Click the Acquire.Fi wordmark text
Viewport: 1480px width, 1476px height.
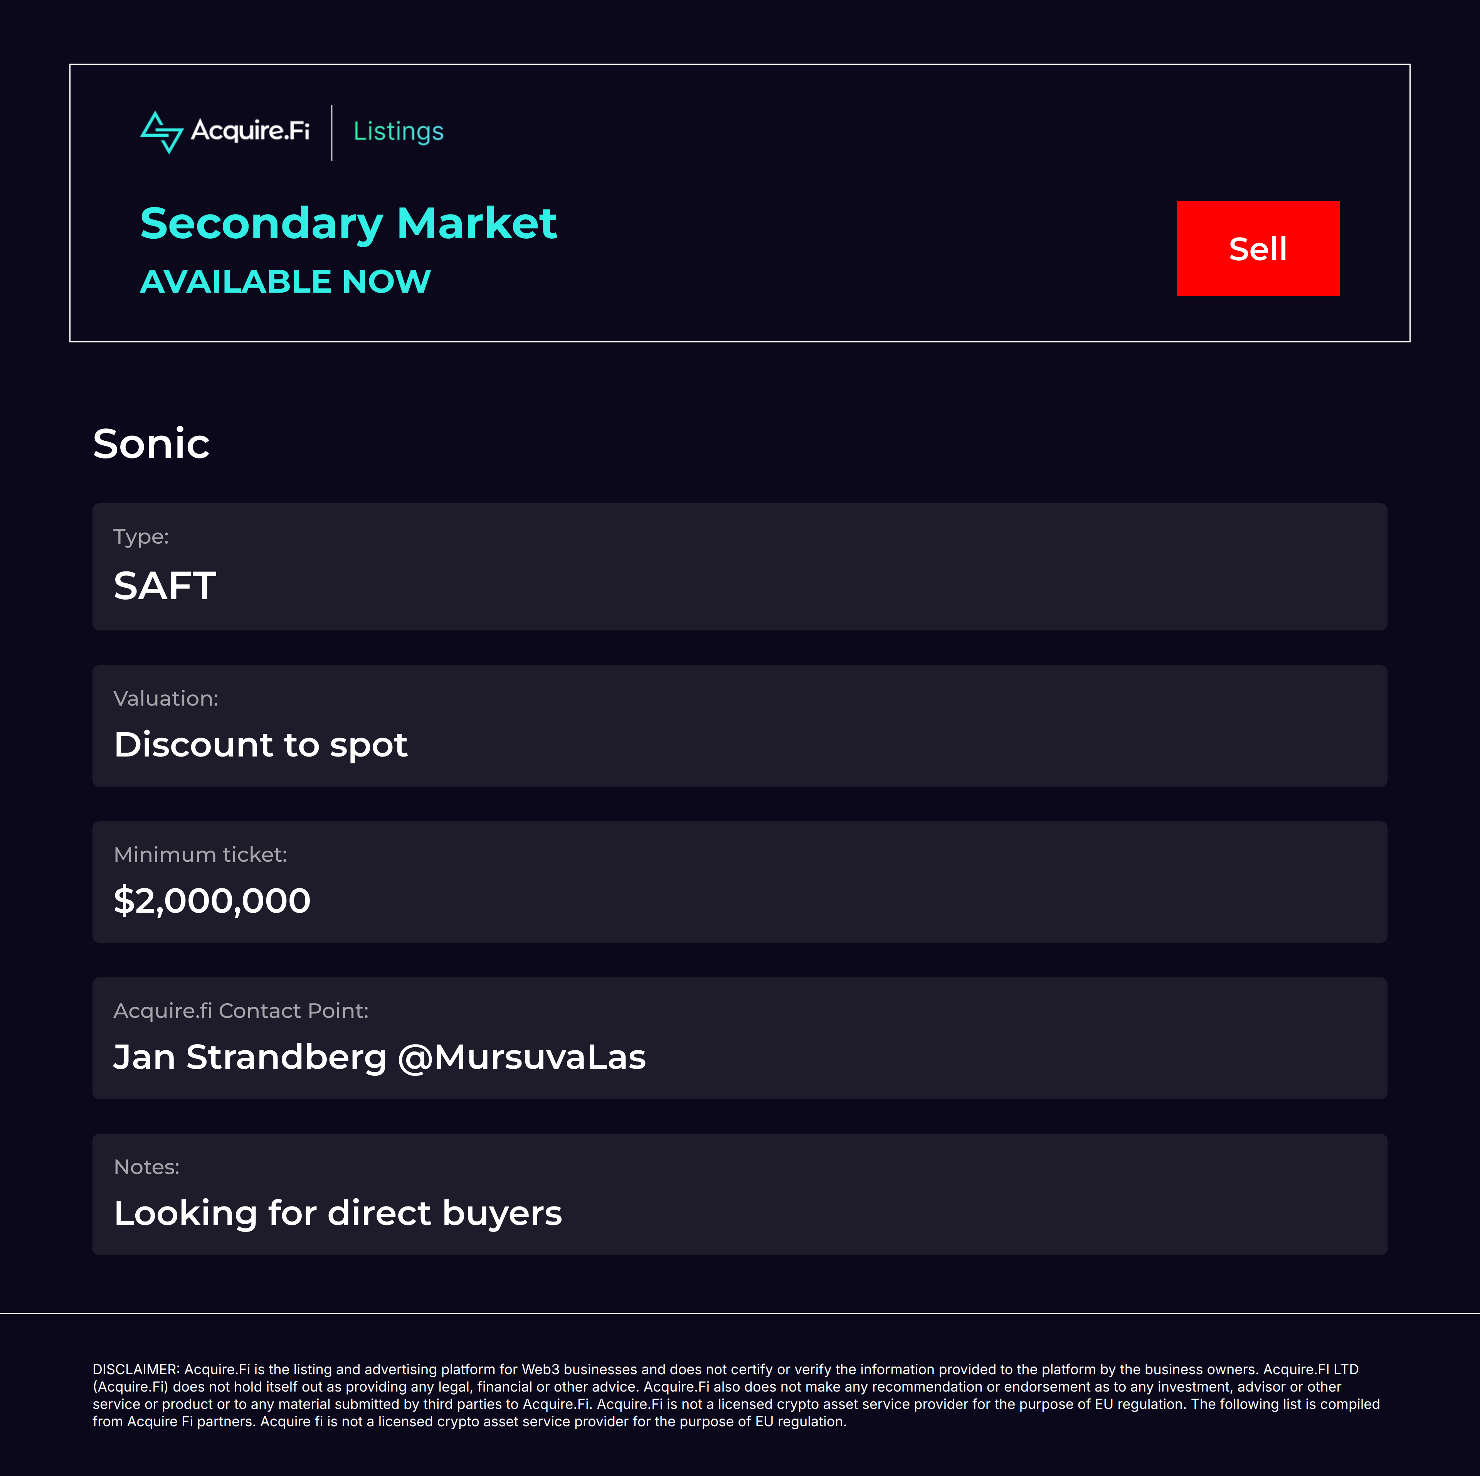pyautogui.click(x=250, y=131)
